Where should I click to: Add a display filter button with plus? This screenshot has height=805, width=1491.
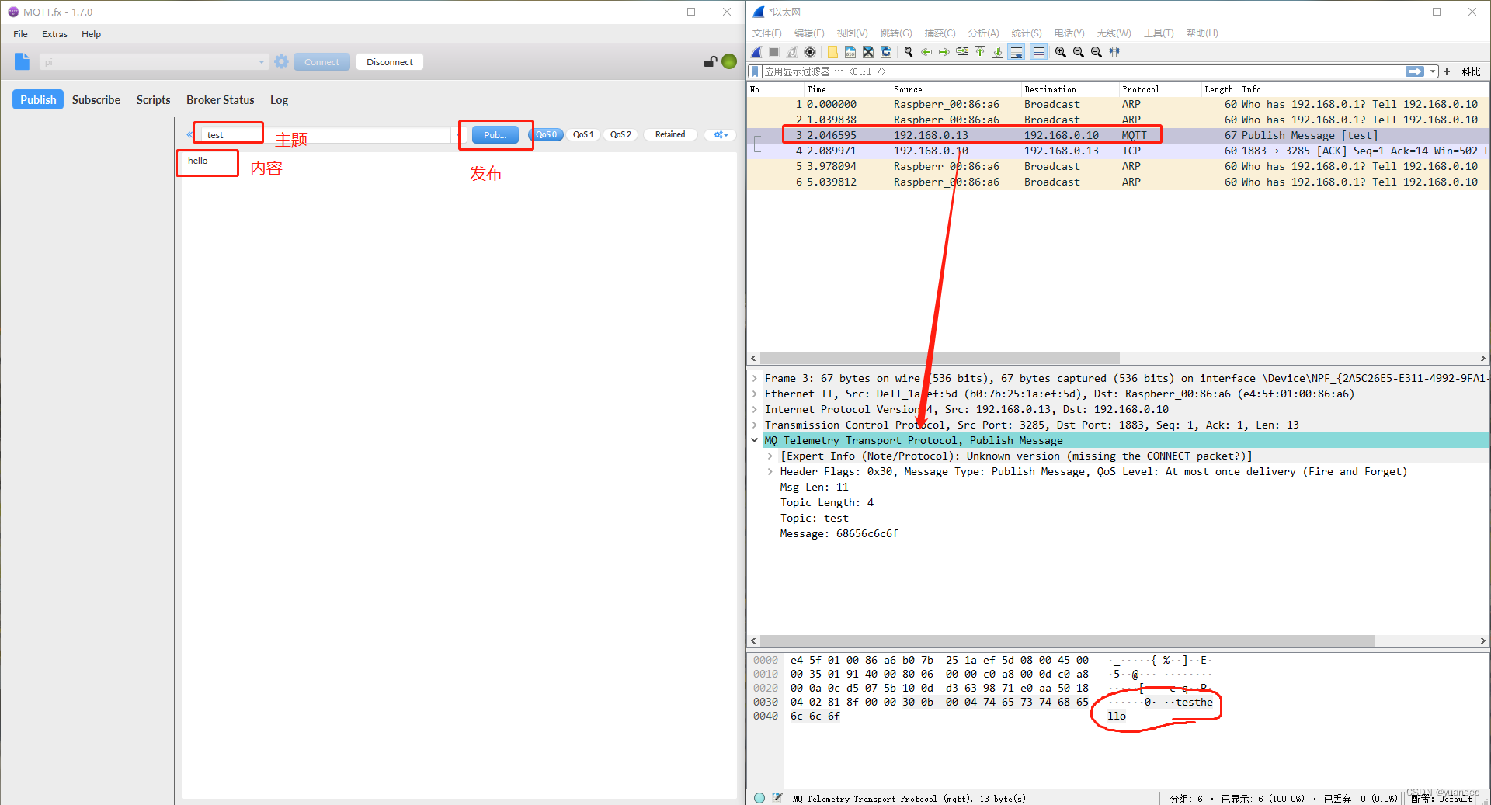point(1447,71)
